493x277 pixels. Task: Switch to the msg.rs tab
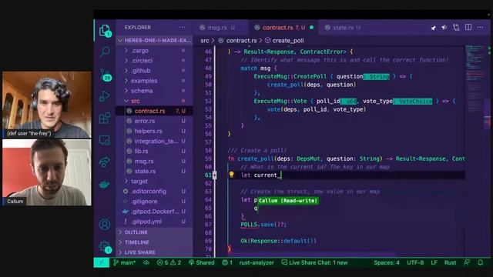[x=217, y=28]
